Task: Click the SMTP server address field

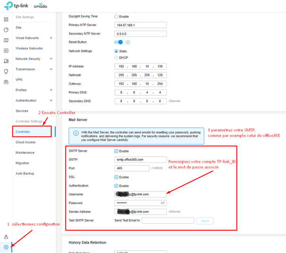Action: click(x=140, y=160)
